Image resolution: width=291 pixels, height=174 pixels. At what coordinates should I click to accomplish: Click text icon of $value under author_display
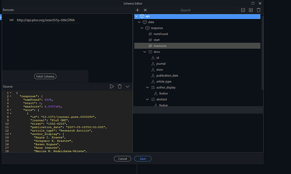[x=156, y=93]
